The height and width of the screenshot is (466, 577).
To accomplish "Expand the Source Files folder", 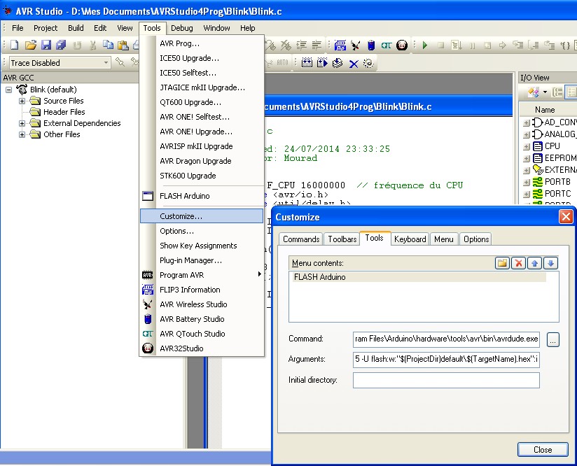I will (x=22, y=101).
